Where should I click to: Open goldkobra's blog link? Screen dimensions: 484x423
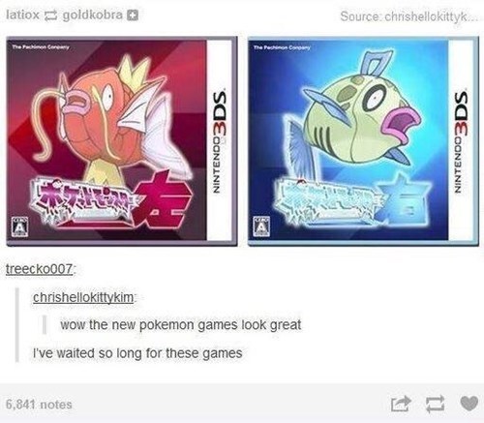coord(92,15)
